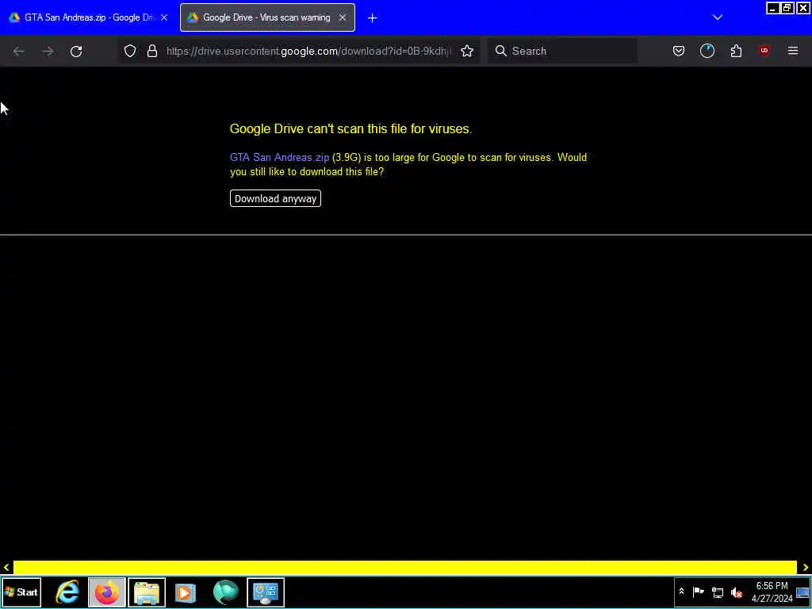
Task: Reload the current page
Action: pyautogui.click(x=76, y=51)
